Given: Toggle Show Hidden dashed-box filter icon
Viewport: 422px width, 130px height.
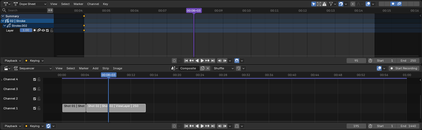Looking at the screenshot, I should (319, 4).
